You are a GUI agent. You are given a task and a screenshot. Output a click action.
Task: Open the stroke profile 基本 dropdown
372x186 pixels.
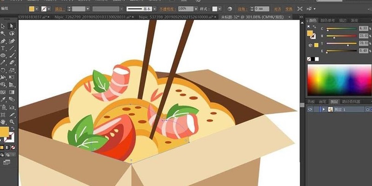click(x=155, y=9)
